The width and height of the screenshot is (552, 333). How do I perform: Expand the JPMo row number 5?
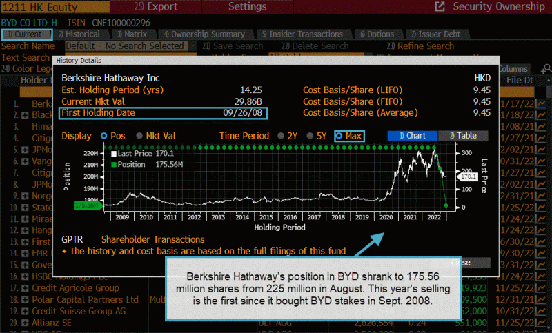25,150
